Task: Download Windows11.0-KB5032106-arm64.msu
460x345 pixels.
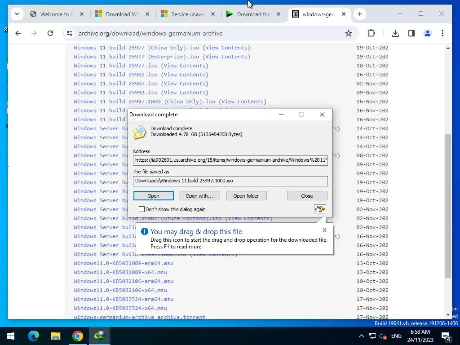Action: click(124, 281)
